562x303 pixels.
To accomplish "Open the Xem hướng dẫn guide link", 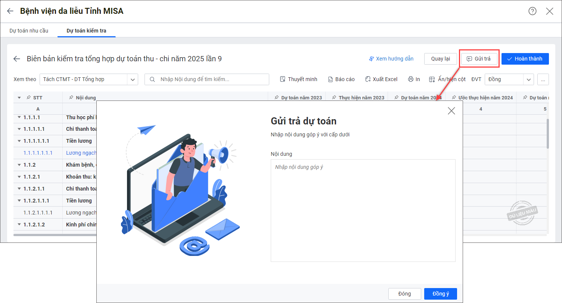I will click(x=391, y=59).
